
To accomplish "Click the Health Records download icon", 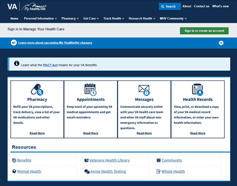I will [x=198, y=90].
